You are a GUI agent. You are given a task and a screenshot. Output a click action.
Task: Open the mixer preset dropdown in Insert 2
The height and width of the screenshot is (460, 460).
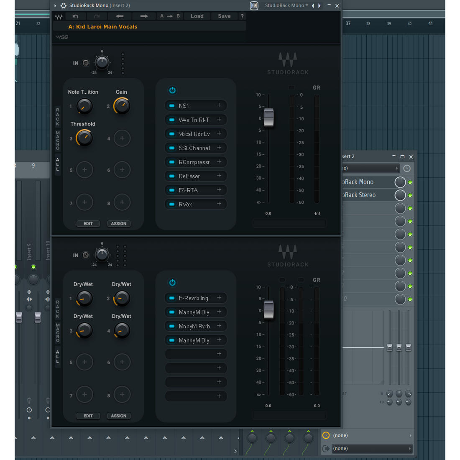click(x=371, y=169)
